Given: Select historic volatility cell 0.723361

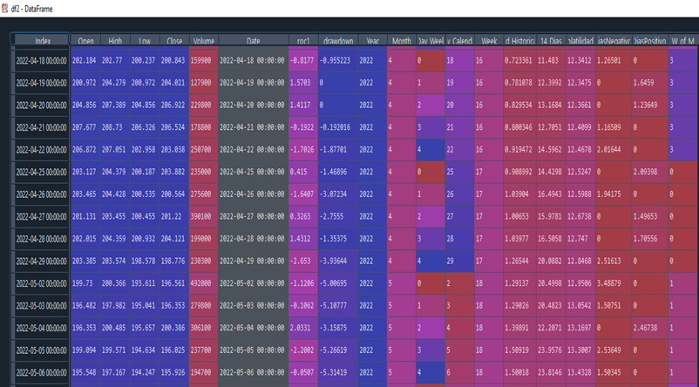Looking at the screenshot, I should tap(519, 61).
